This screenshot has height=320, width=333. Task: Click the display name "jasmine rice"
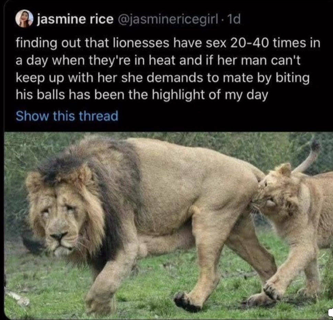(76, 20)
